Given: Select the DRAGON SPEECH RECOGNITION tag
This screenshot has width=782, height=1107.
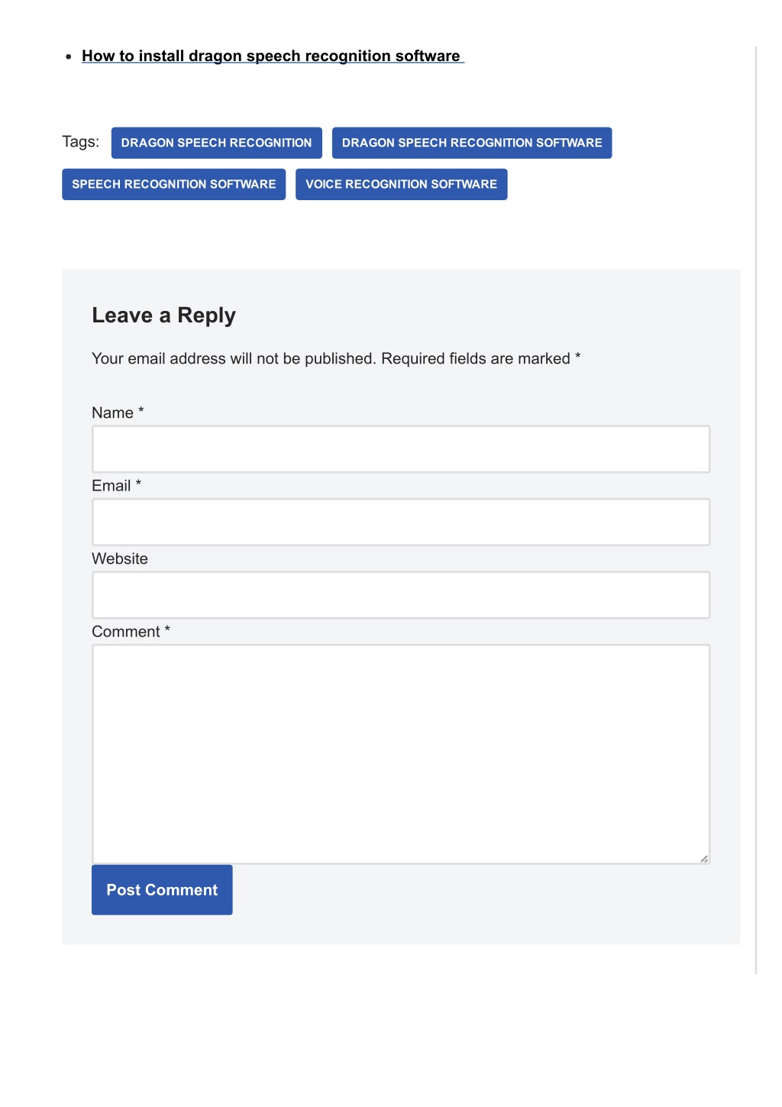Looking at the screenshot, I should [216, 143].
